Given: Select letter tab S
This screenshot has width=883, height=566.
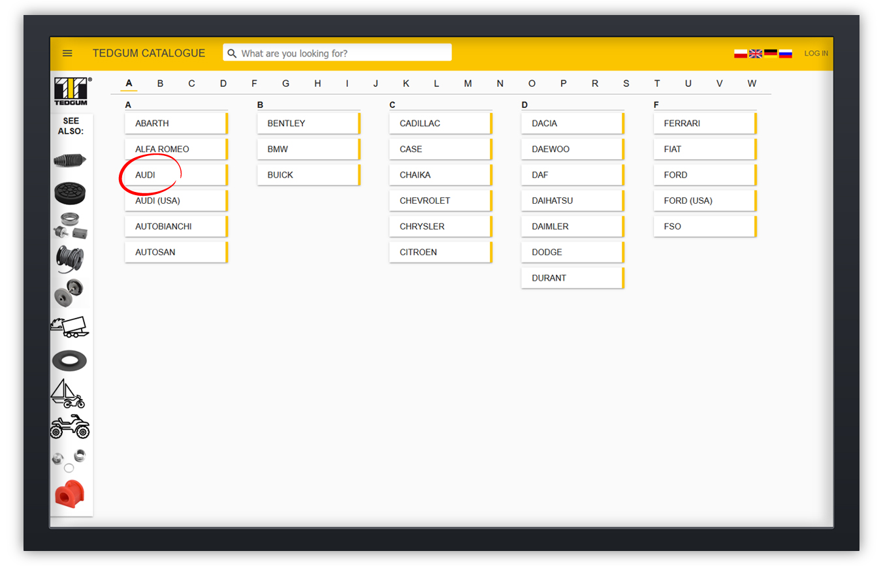Looking at the screenshot, I should [x=626, y=84].
